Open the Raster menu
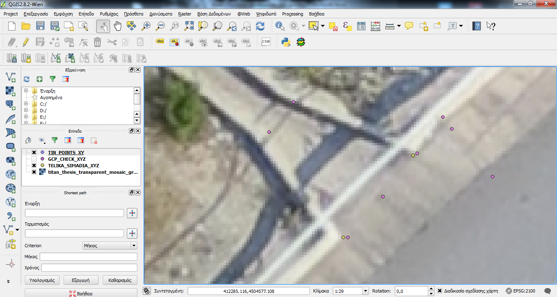The width and height of the screenshot is (557, 297). tap(185, 14)
